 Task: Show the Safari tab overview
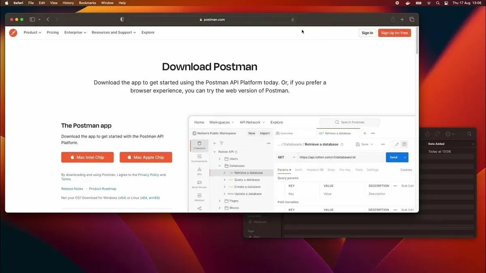pyautogui.click(x=412, y=19)
